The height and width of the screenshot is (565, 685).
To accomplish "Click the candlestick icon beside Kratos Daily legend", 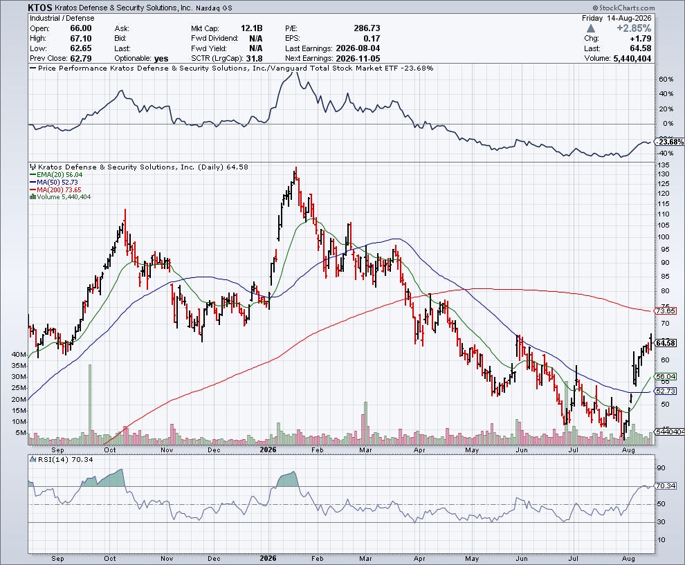I will 33,167.
